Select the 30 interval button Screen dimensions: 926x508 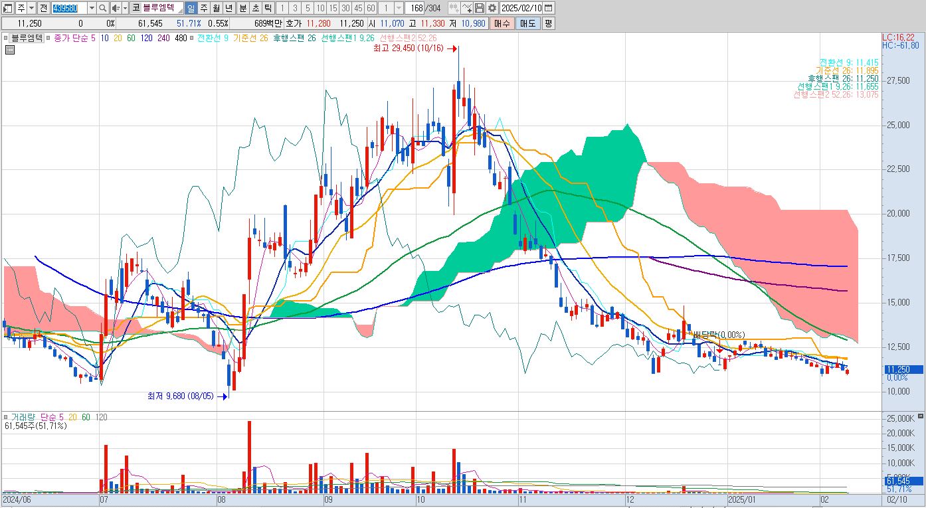coord(345,8)
